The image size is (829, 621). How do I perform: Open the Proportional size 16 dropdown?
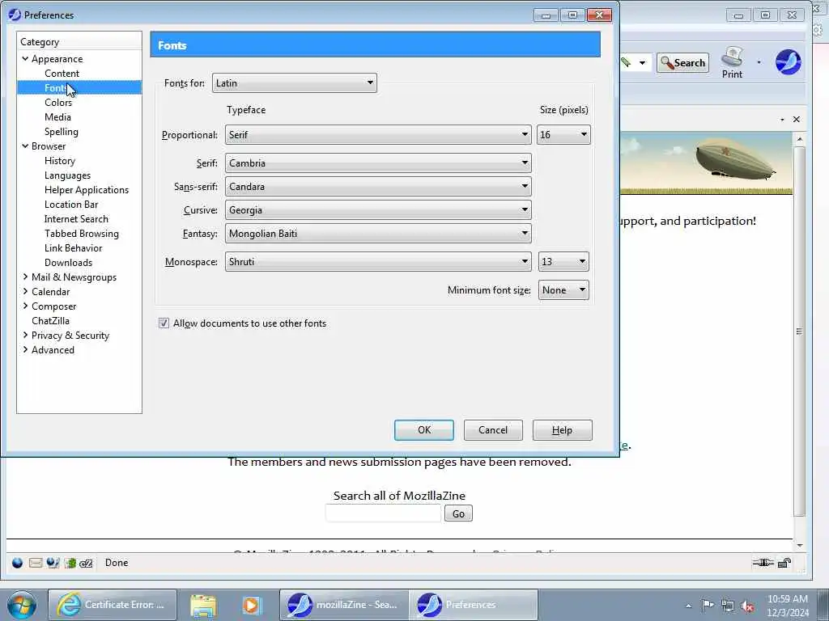tap(563, 135)
